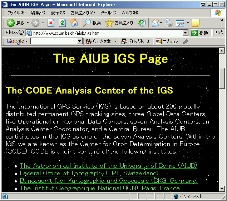Open Edit button dropdown arrow
227x201 pixels.
pyautogui.click(x=188, y=23)
